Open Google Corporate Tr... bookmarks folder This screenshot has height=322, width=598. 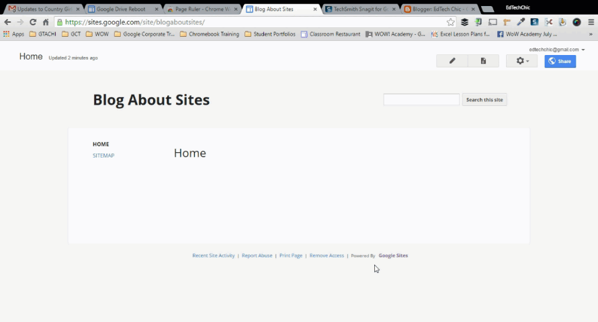(144, 34)
